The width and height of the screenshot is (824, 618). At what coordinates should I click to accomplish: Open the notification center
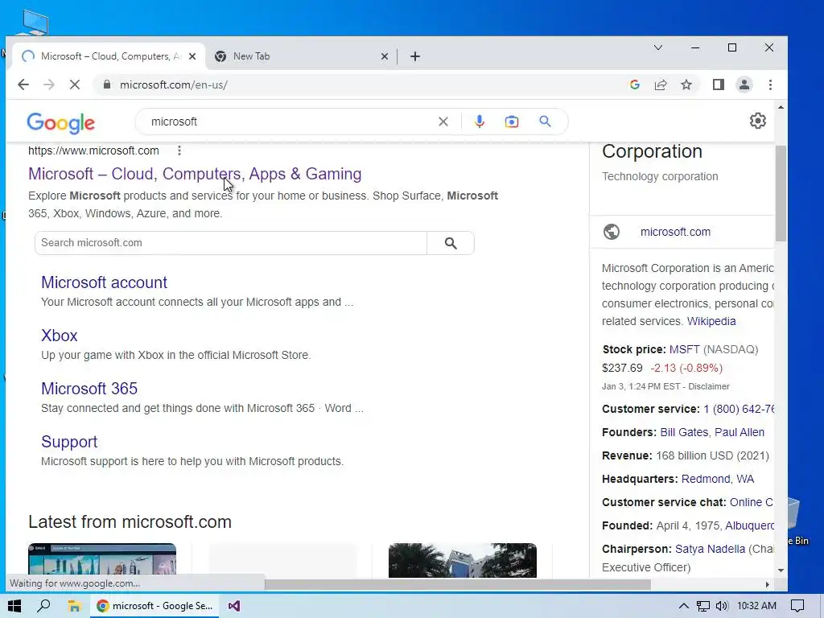[797, 606]
